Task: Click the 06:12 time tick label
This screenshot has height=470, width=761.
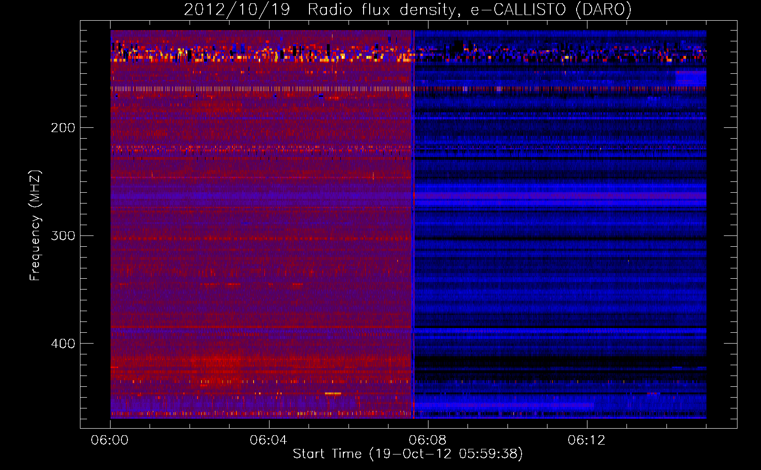Action: (x=587, y=440)
